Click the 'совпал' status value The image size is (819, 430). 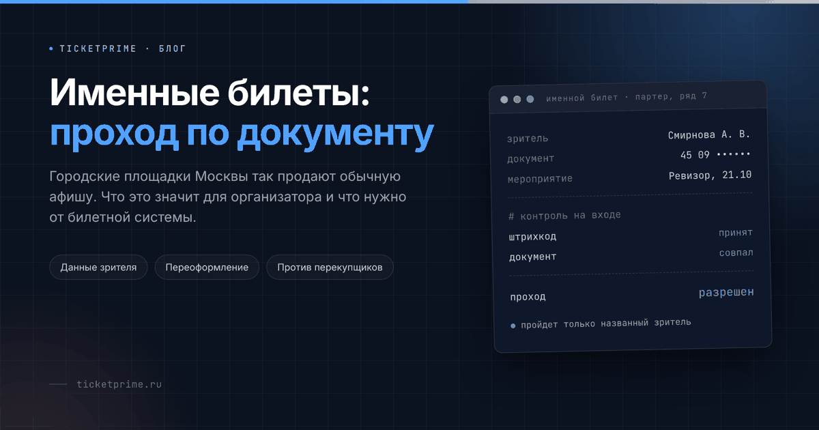coord(736,253)
